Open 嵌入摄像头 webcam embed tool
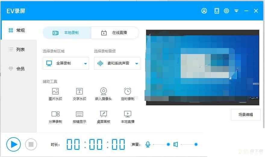 [103, 94]
